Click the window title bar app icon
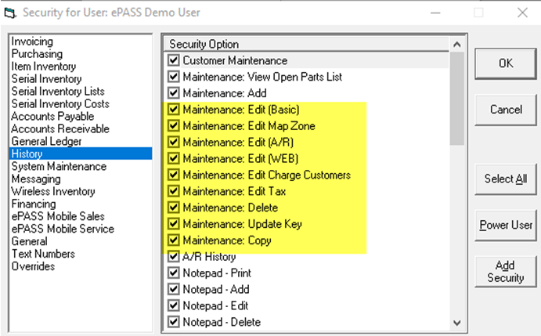 [x=10, y=13]
